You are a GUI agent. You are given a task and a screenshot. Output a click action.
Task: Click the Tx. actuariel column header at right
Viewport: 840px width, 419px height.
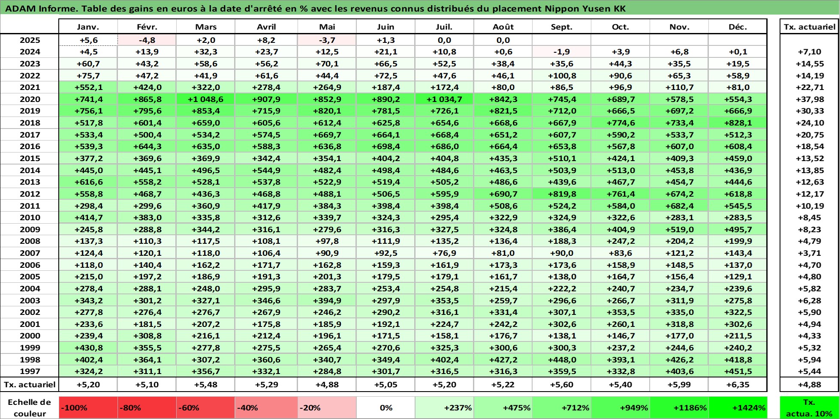pos(810,27)
